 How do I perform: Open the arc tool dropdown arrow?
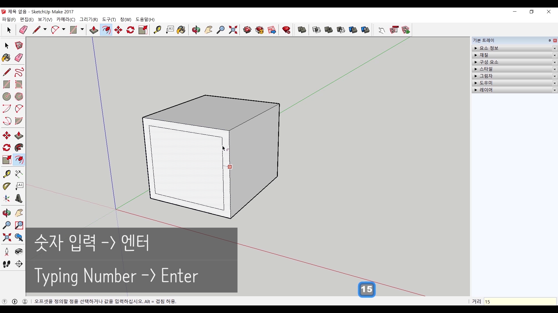tap(64, 30)
